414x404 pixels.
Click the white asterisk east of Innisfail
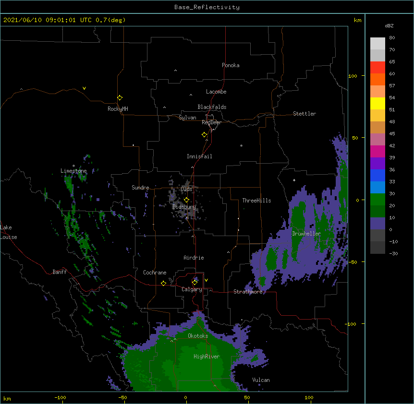(241, 145)
